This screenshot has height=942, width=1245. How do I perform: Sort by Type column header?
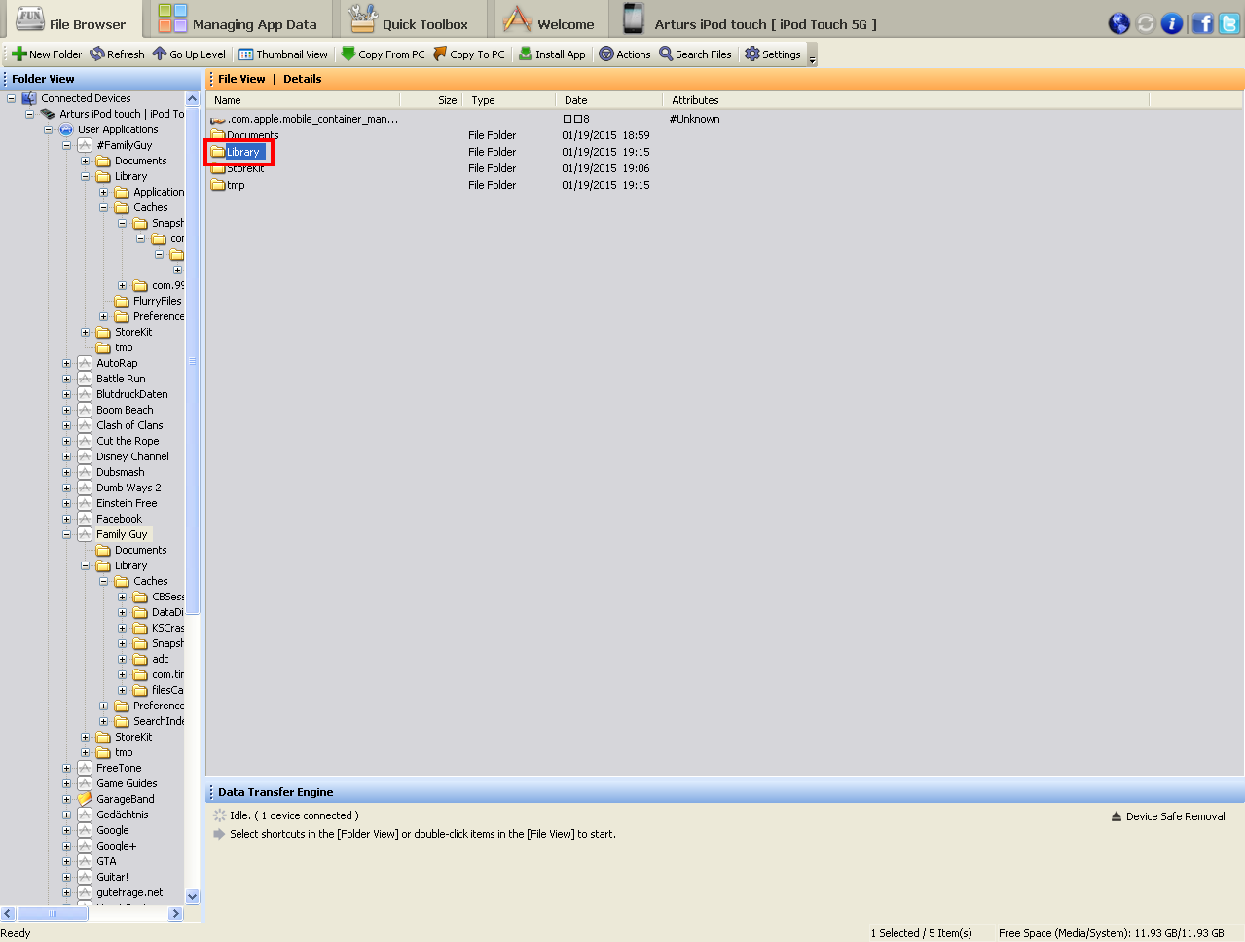coord(509,100)
